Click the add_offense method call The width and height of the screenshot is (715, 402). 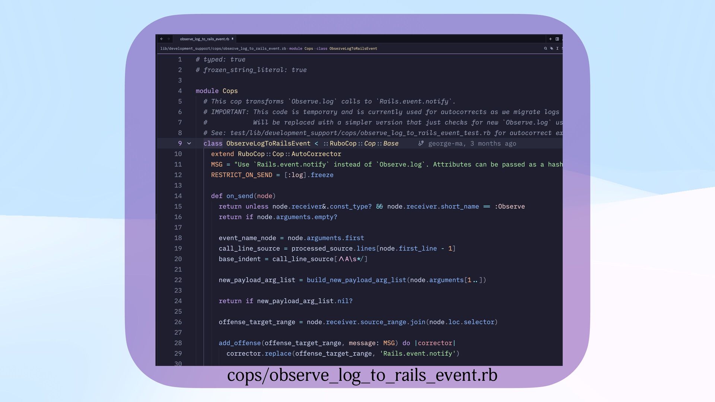239,343
